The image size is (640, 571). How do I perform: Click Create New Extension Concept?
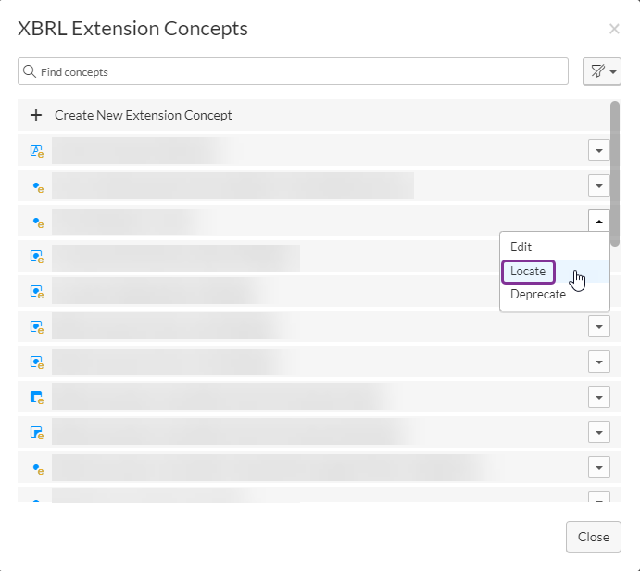pos(144,115)
